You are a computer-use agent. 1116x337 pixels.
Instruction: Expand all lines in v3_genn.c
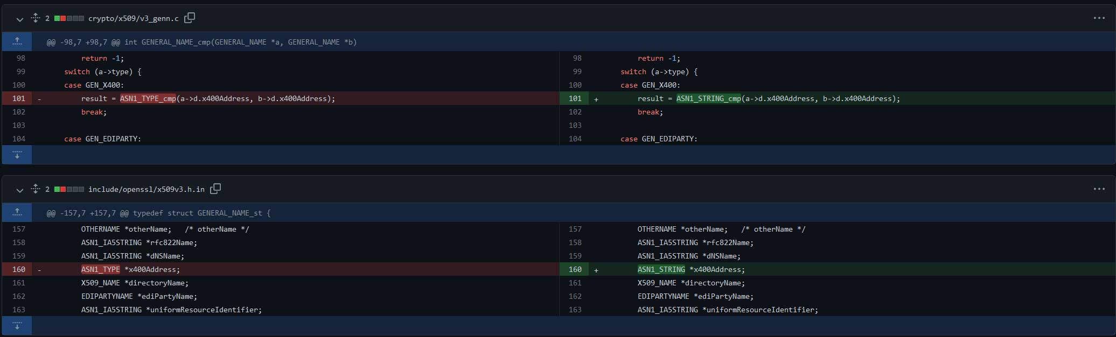(x=36, y=18)
